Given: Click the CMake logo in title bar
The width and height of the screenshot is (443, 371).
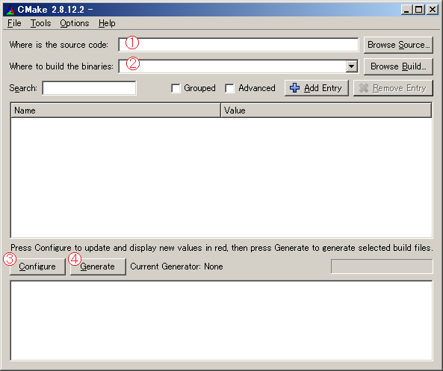Looking at the screenshot, I should (x=10, y=10).
